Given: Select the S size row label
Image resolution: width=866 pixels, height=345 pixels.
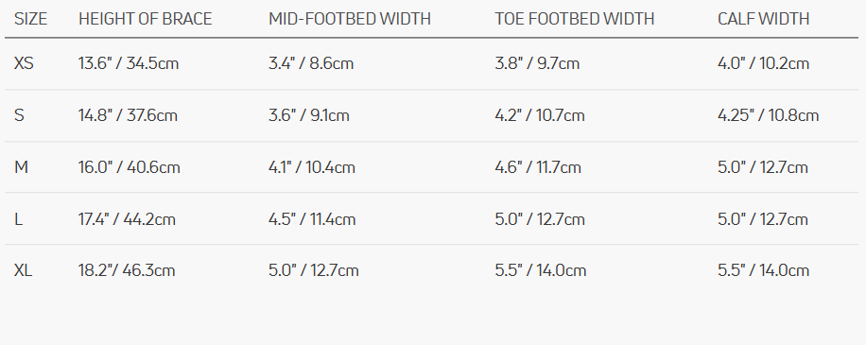Looking at the screenshot, I should click(19, 115).
